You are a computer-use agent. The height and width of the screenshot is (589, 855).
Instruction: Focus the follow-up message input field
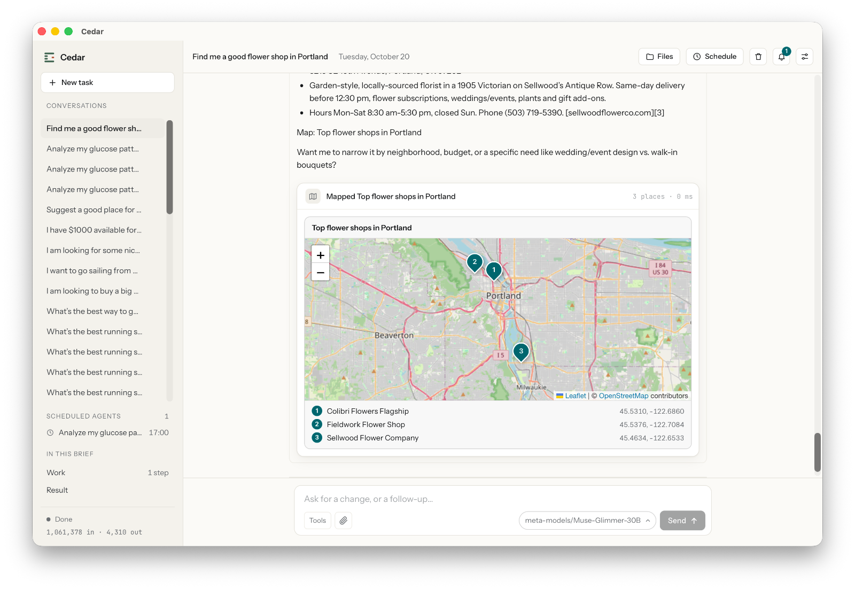tap(502, 499)
